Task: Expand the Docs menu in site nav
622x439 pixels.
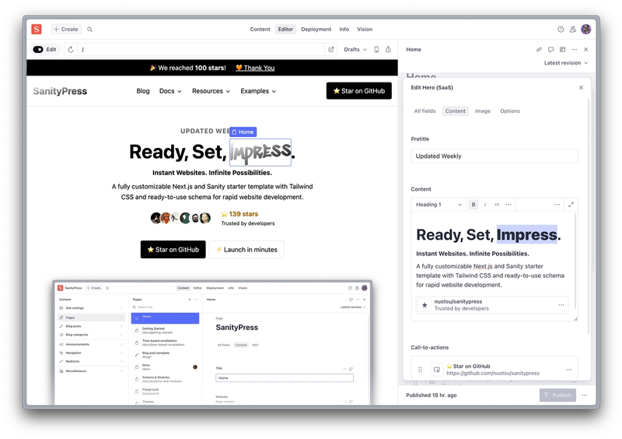Action: click(x=170, y=91)
